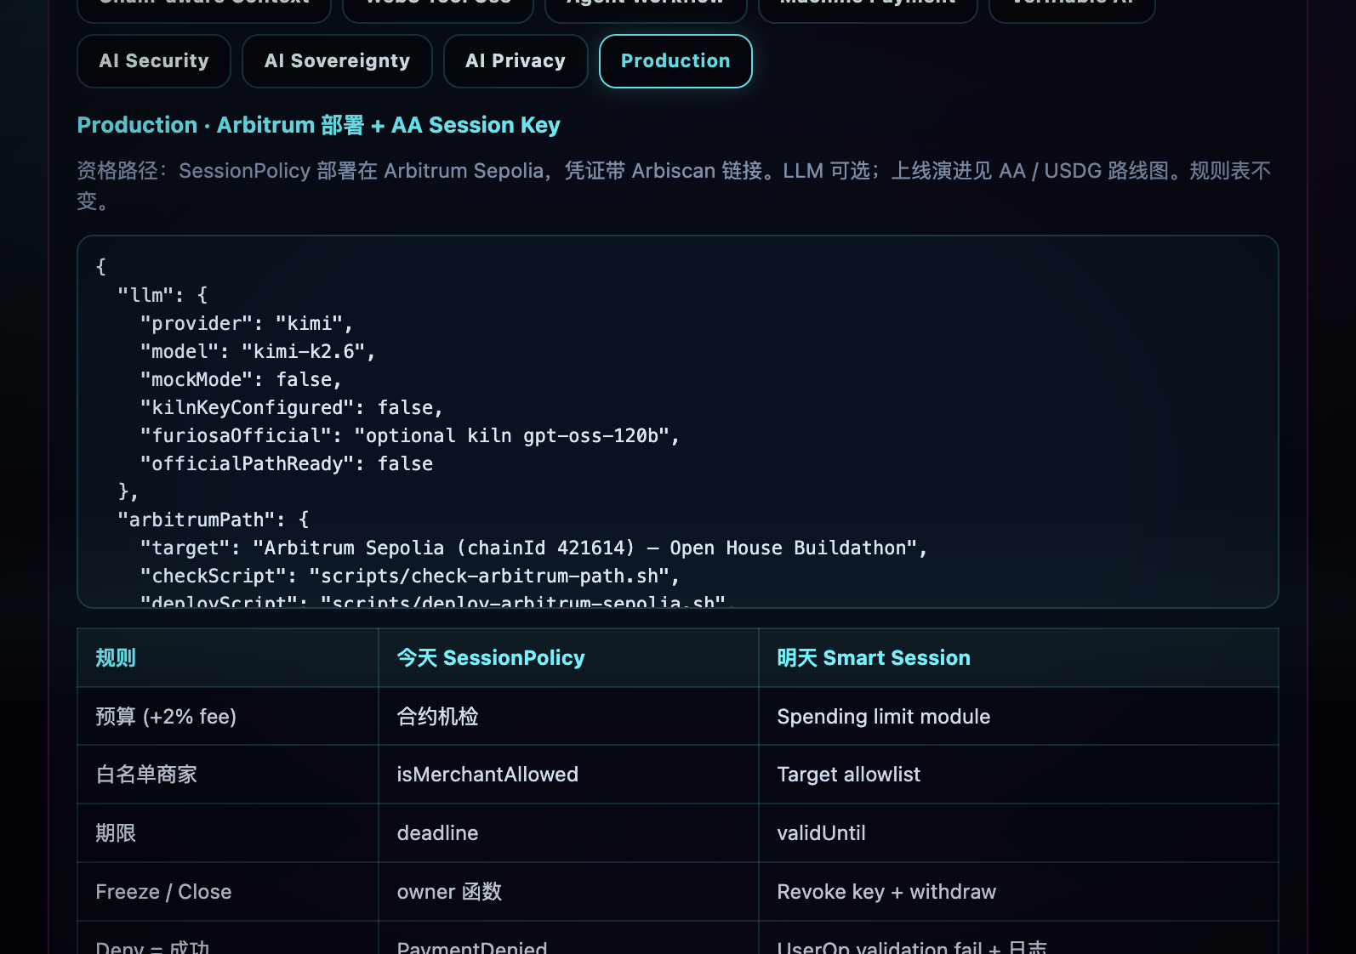The width and height of the screenshot is (1356, 954).
Task: Click the Production · Arbitrum heading
Action: [318, 125]
